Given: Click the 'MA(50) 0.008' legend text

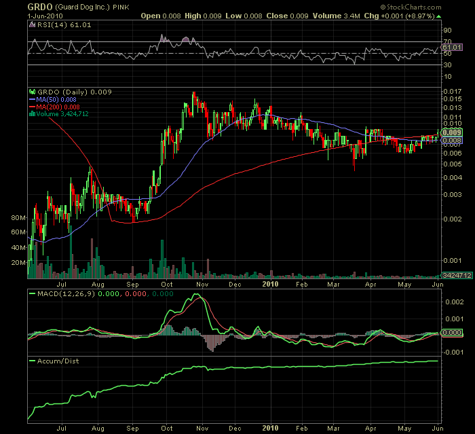Looking at the screenshot, I should point(56,99).
